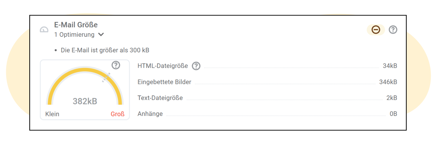This screenshot has width=436, height=144.
Task: Select the E-Mail Größe heading
Action: tap(76, 25)
